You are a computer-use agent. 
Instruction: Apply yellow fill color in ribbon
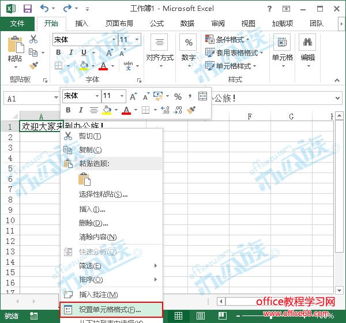(84, 66)
